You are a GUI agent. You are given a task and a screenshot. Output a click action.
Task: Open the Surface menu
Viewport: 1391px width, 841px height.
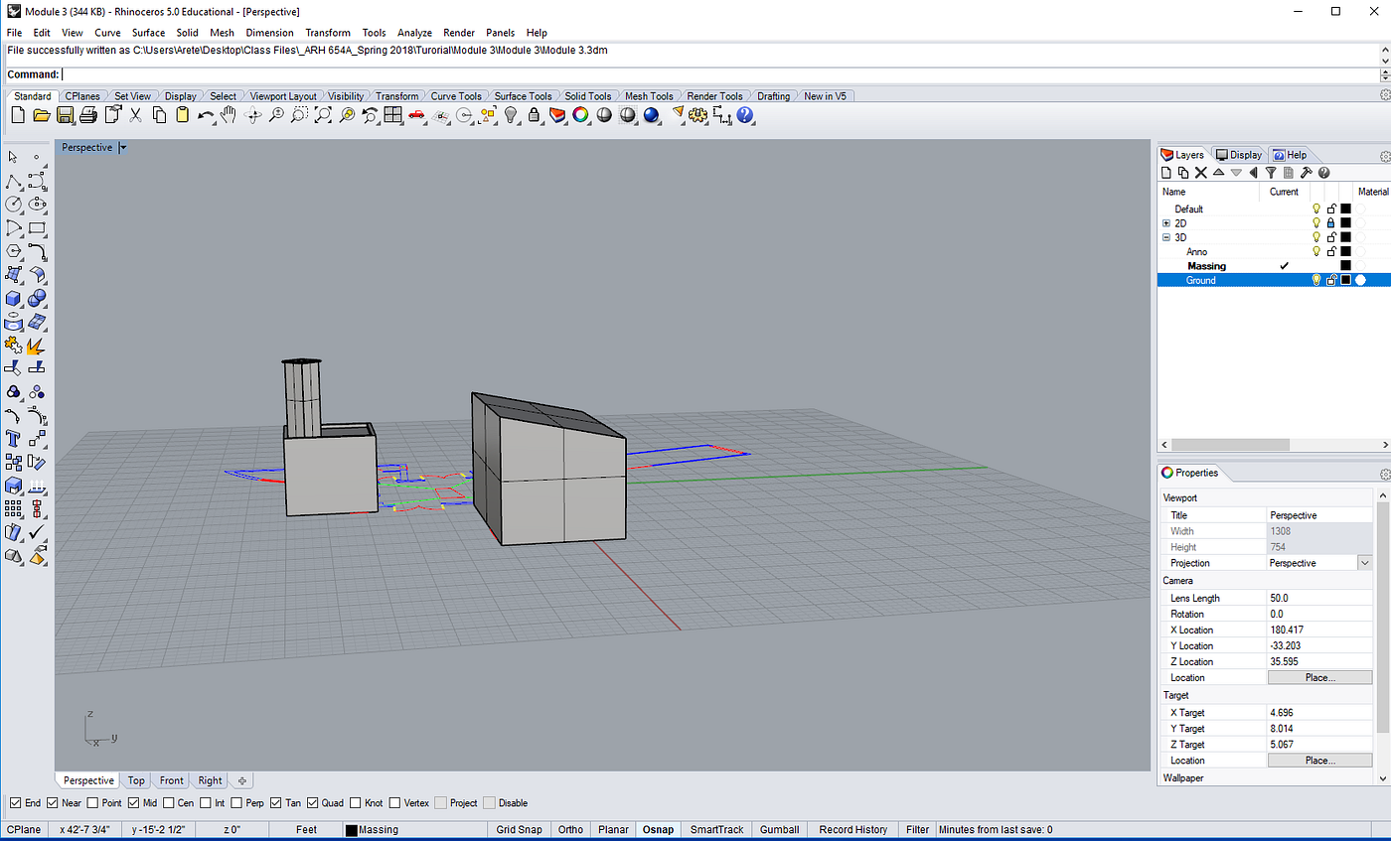pyautogui.click(x=148, y=33)
